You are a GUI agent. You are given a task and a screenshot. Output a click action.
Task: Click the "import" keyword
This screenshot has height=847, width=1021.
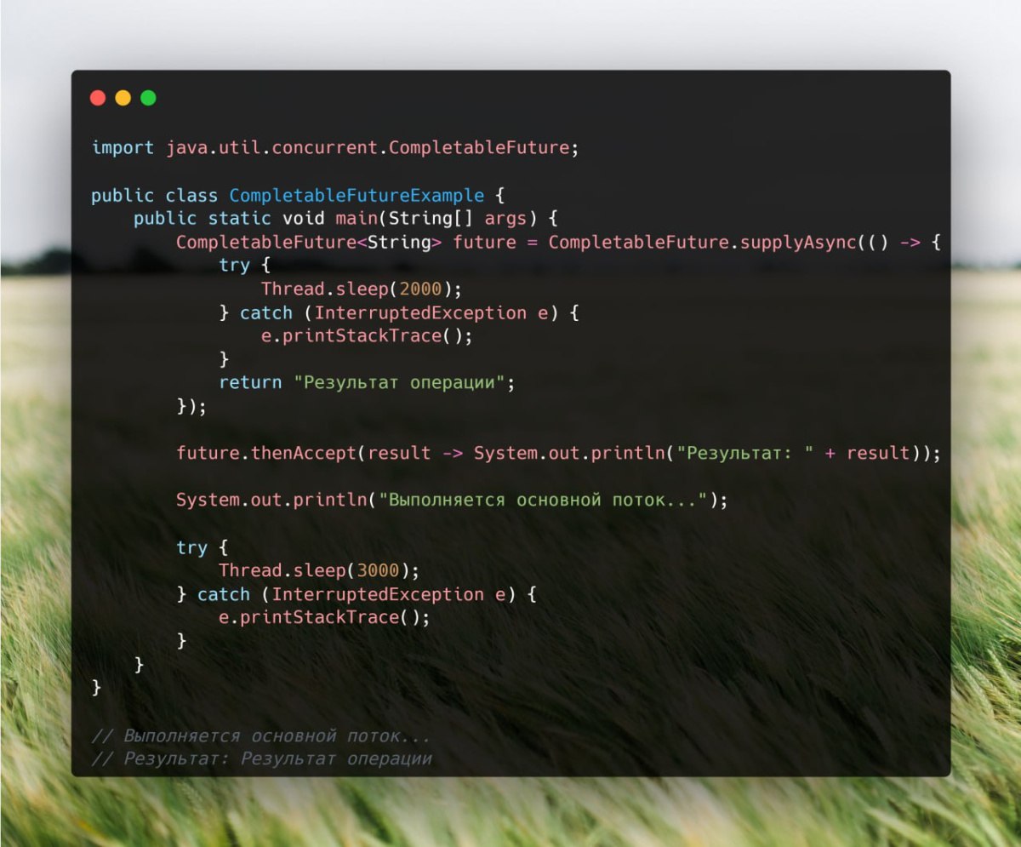click(x=123, y=148)
